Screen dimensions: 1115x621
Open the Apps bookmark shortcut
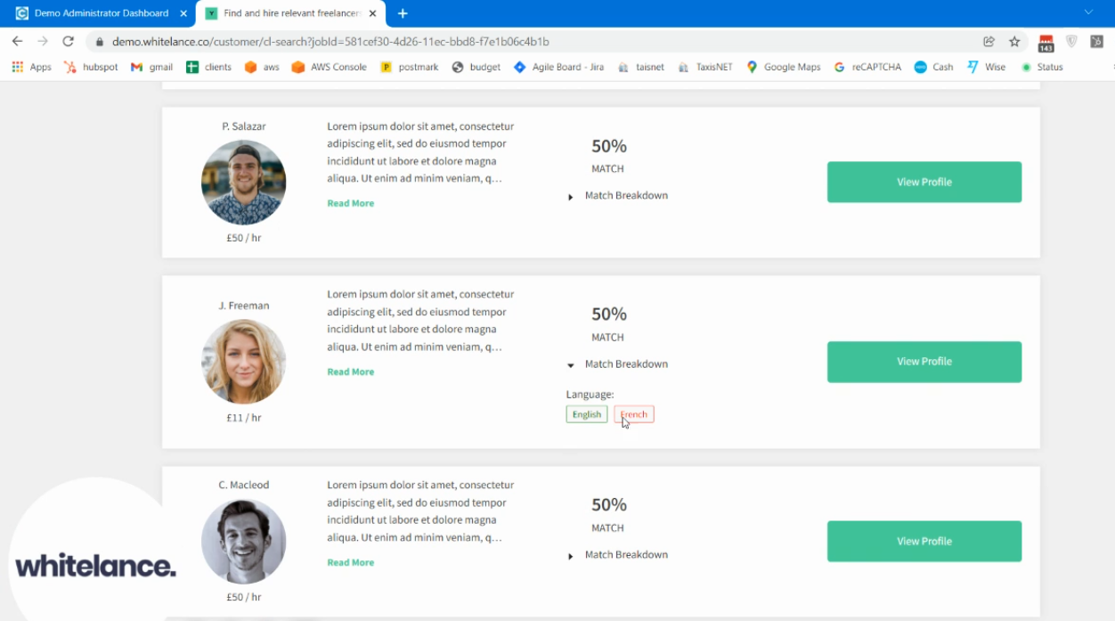(x=31, y=67)
